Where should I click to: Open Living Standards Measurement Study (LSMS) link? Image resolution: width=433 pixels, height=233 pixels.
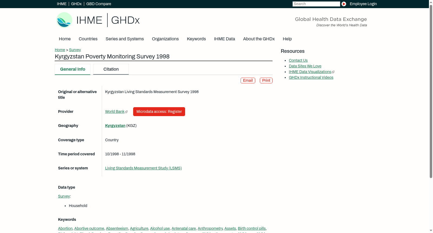pos(143,168)
